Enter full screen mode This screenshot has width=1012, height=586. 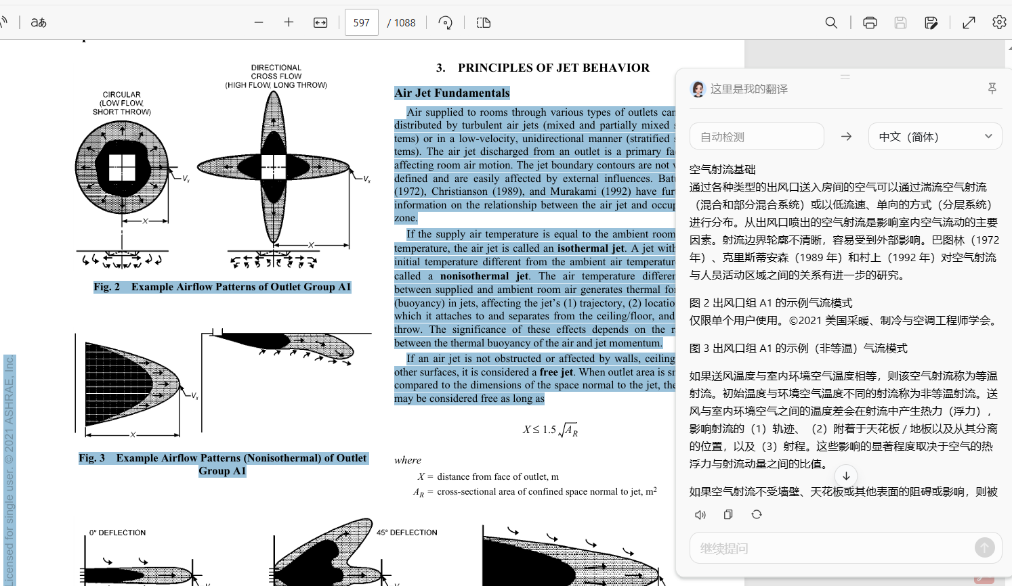click(969, 22)
